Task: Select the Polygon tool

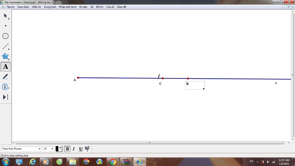Action: [5, 56]
